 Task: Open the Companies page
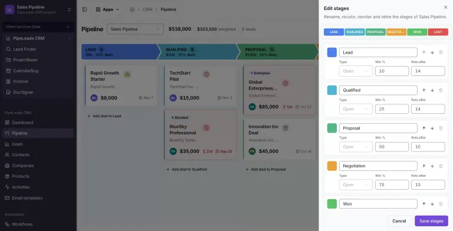tap(38, 166)
